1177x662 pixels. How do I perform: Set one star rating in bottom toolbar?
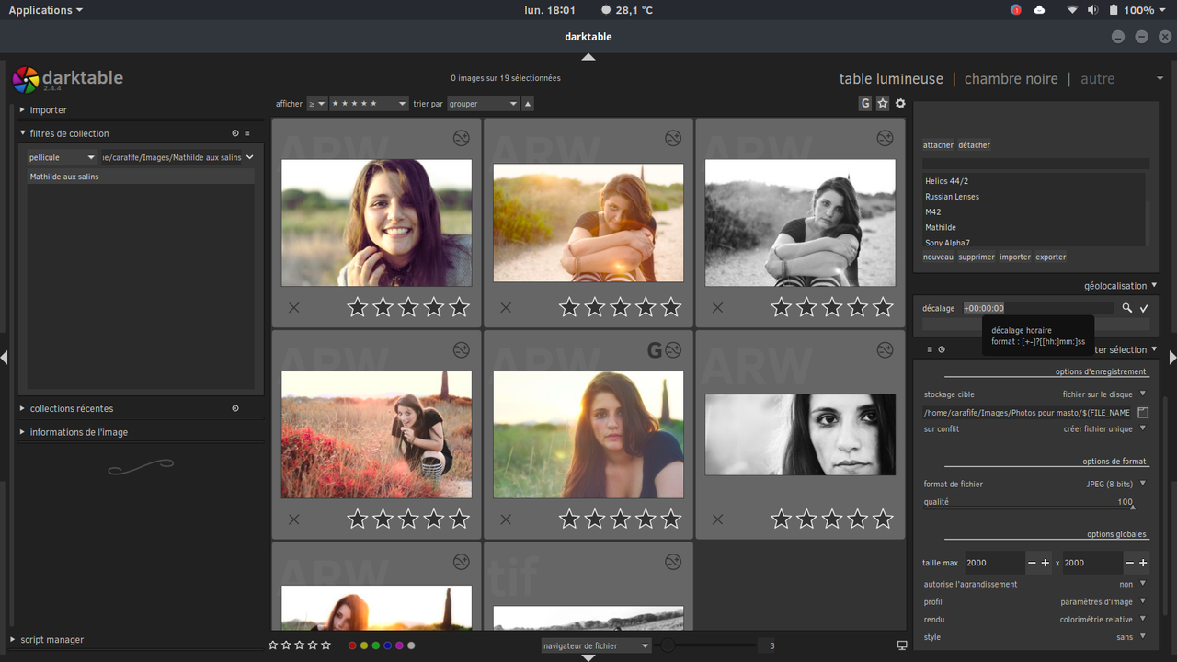(x=273, y=645)
